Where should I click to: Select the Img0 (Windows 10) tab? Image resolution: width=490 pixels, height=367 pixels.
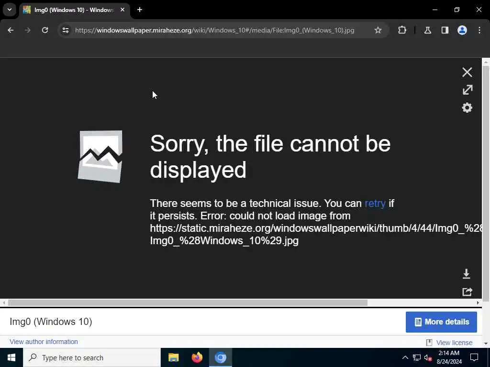click(x=74, y=10)
